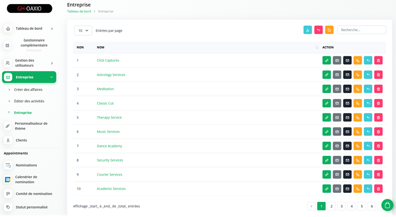
Task: Open Nominations in the sidebar
Action: pyautogui.click(x=26, y=165)
